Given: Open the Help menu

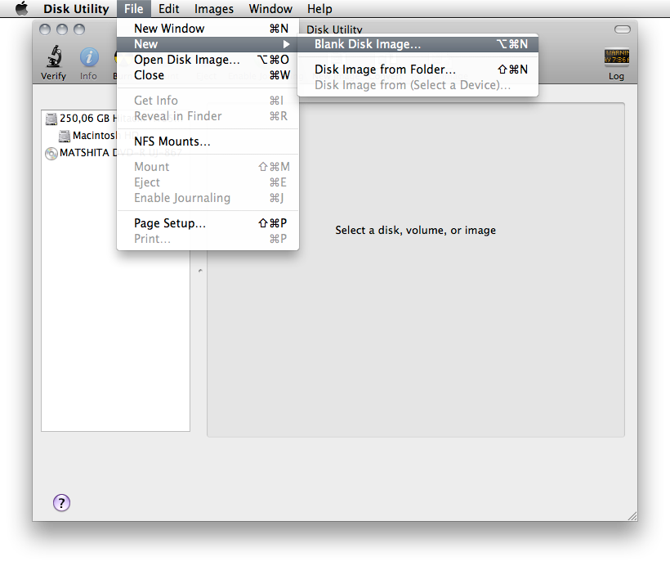Looking at the screenshot, I should [319, 8].
